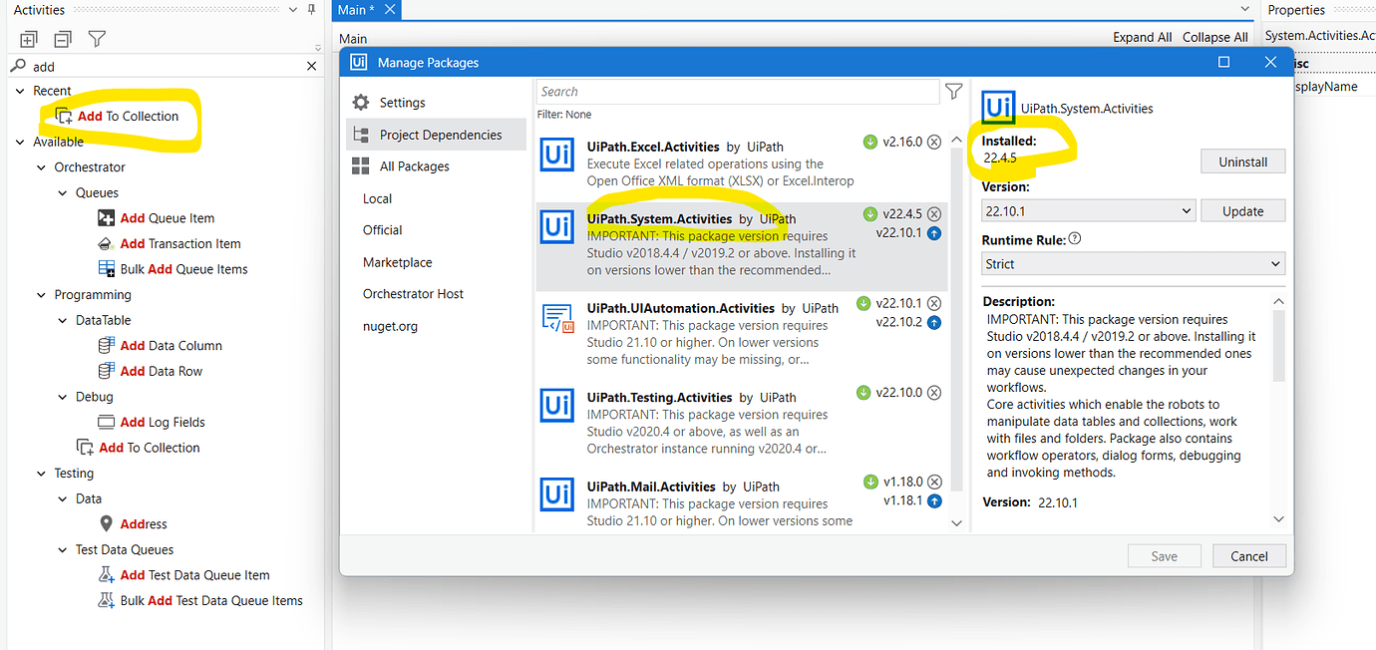Click the Collapse All icon in Activities panel
Image resolution: width=1376 pixels, height=650 pixels.
[x=61, y=39]
